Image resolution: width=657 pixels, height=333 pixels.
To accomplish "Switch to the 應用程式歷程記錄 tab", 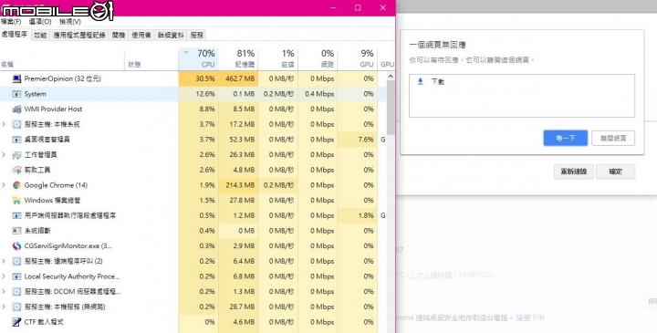I will [x=79, y=36].
